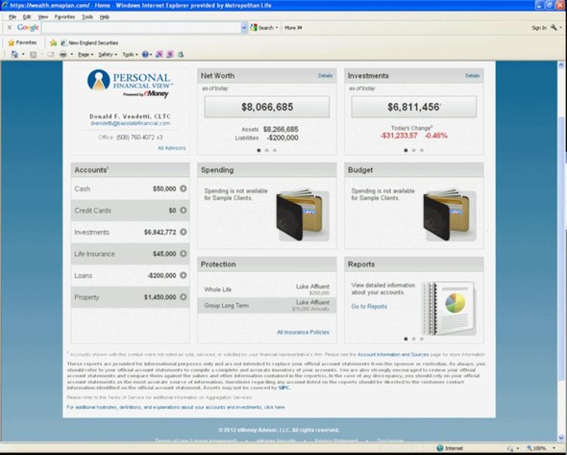Click the green Research toolbar icon
The width and height of the screenshot is (567, 455).
click(181, 54)
